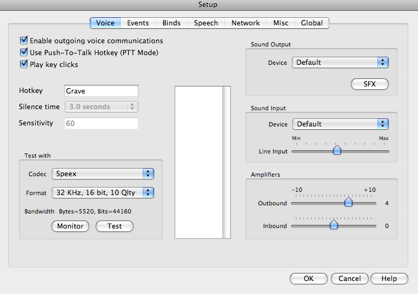This screenshot has width=418, height=294.
Task: Toggle Use Push-To-Talk Hotkey checkbox
Action: click(x=24, y=52)
